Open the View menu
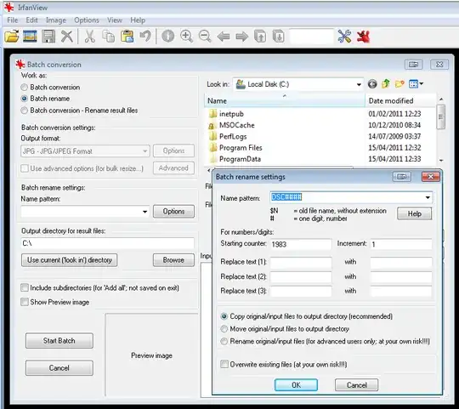 point(115,20)
